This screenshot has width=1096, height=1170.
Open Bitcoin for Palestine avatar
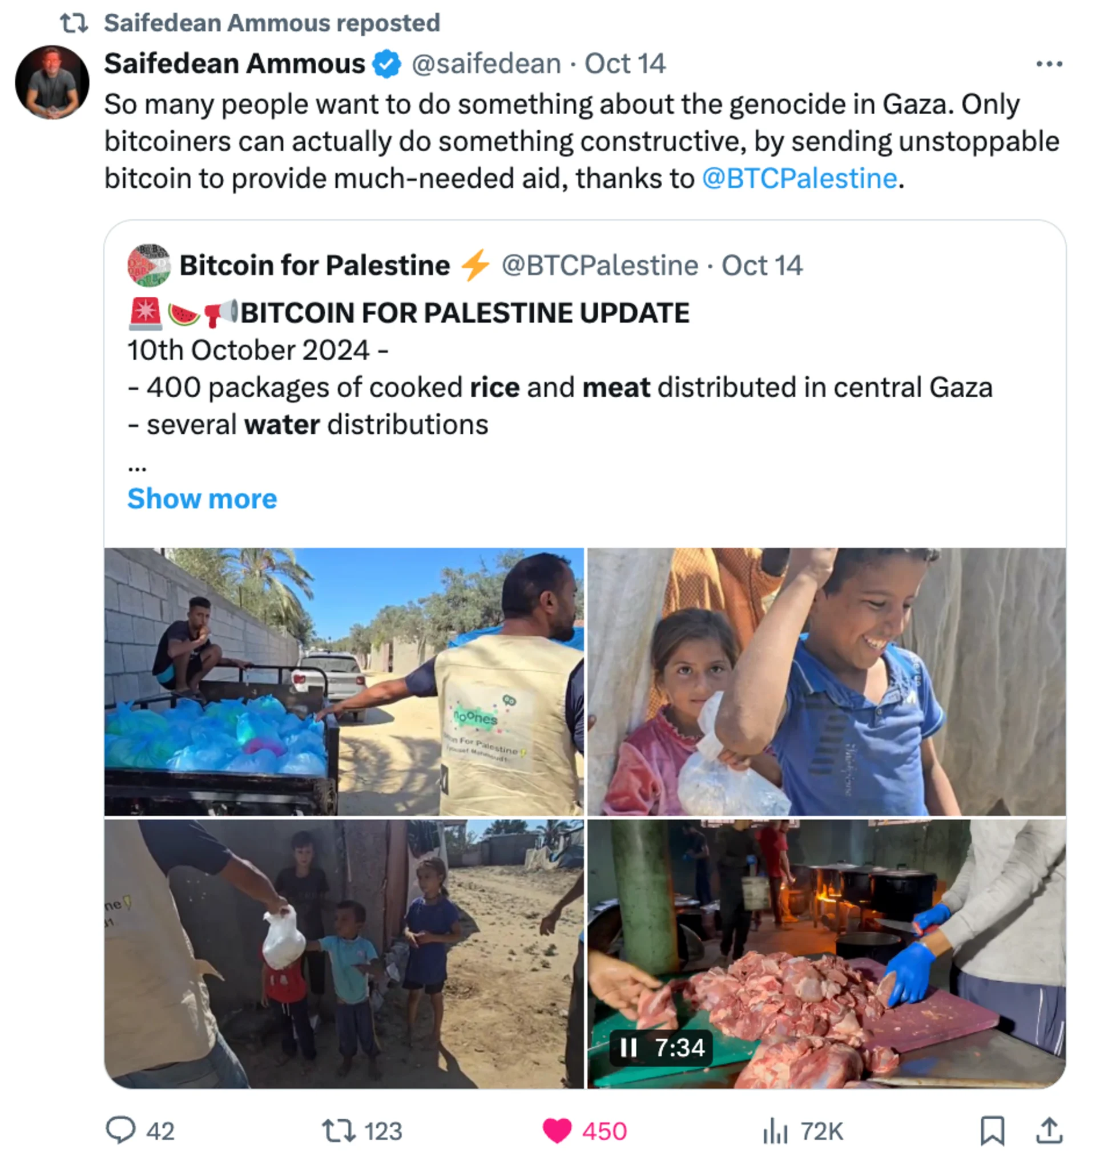click(x=149, y=265)
